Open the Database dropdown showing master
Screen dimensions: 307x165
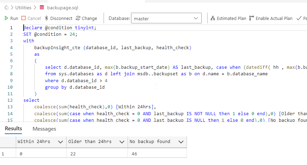(166, 19)
